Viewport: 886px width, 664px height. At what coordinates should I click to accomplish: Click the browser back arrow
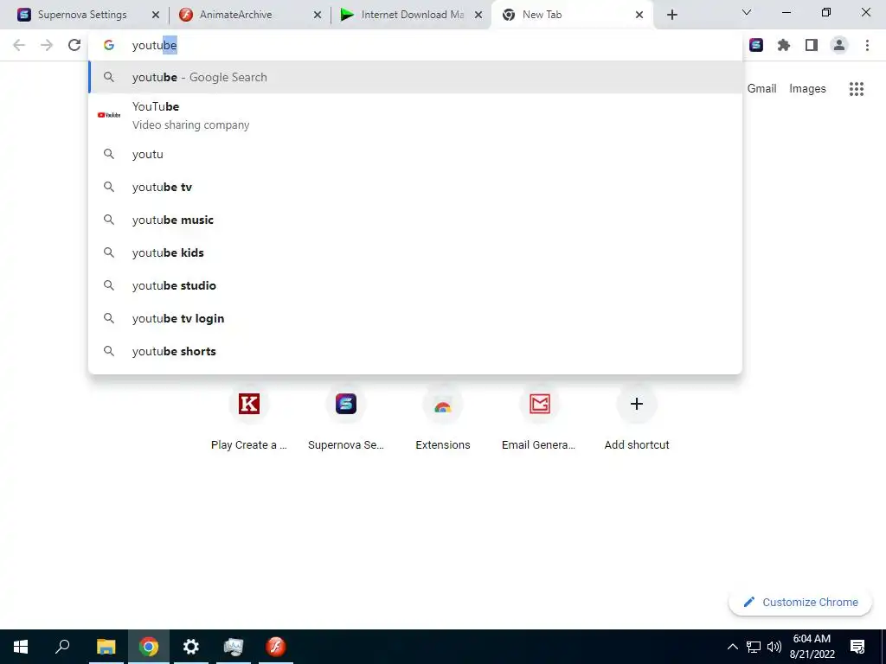(19, 45)
